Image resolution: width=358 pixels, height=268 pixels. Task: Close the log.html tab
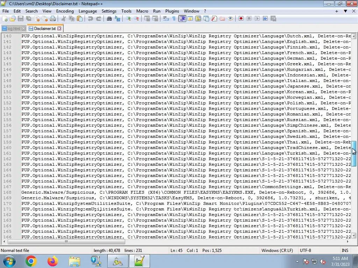click(x=23, y=29)
